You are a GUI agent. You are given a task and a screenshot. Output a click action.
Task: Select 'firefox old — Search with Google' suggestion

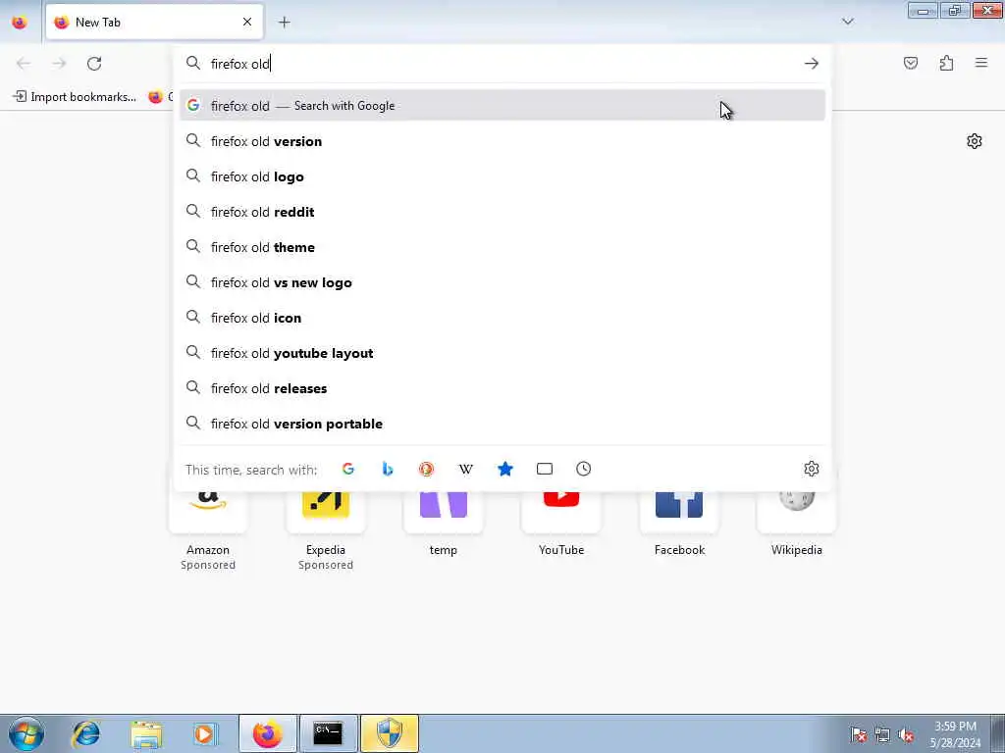pyautogui.click(x=502, y=106)
